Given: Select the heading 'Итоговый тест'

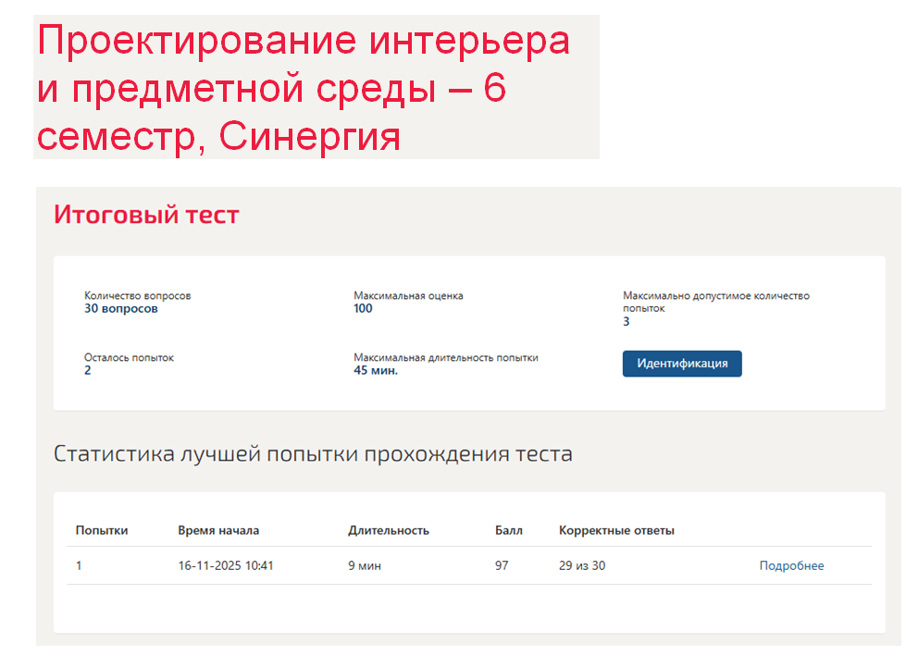Looking at the screenshot, I should pyautogui.click(x=146, y=215).
